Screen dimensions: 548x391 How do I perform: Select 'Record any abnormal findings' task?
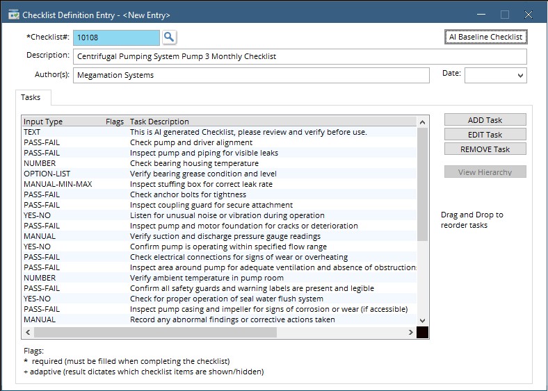click(220, 319)
